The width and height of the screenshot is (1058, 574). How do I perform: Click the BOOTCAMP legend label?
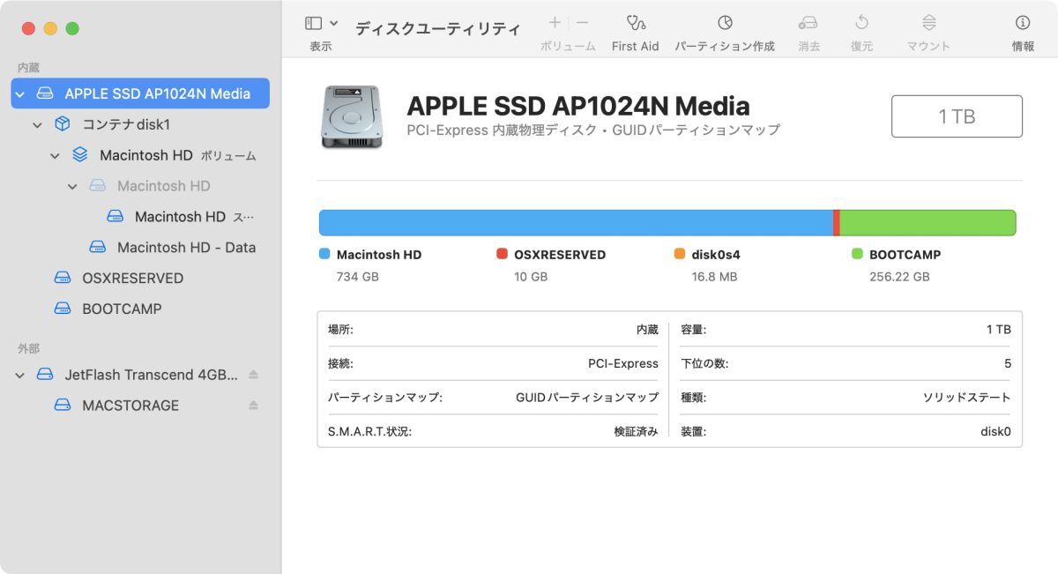pyautogui.click(x=905, y=255)
